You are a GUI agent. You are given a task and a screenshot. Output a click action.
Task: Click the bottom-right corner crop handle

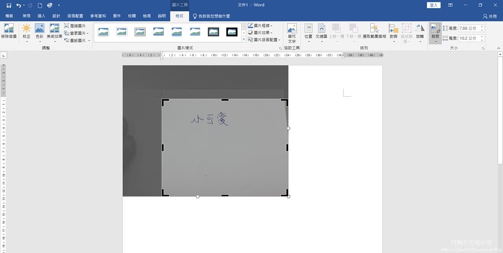coord(284,193)
